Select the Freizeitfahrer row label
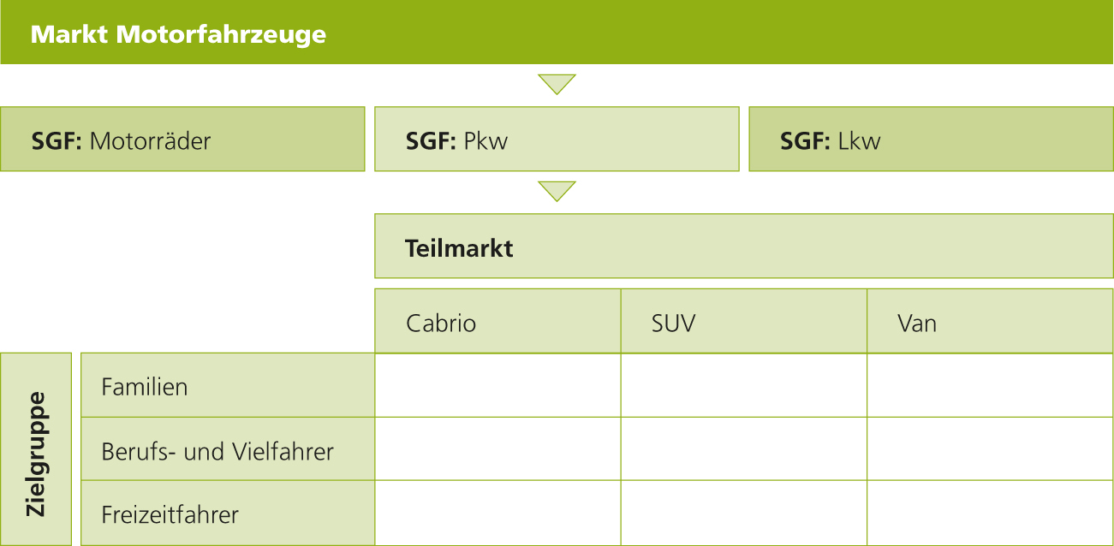The height and width of the screenshot is (546, 1114). click(228, 513)
